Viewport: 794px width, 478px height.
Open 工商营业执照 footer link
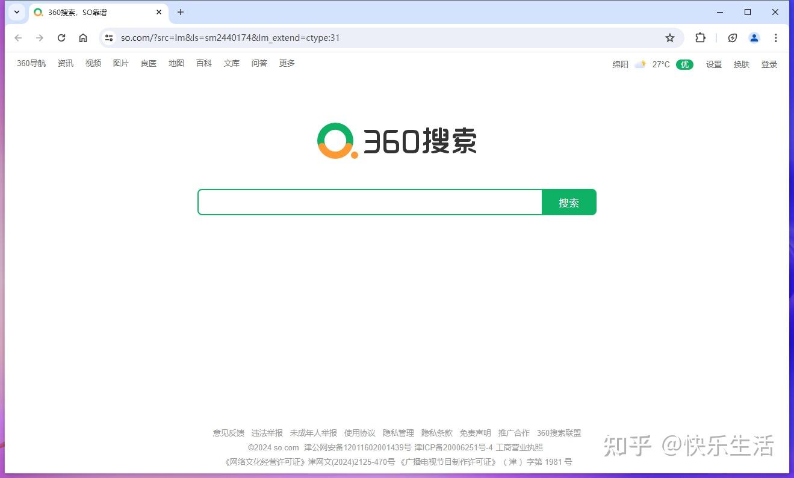click(x=520, y=447)
